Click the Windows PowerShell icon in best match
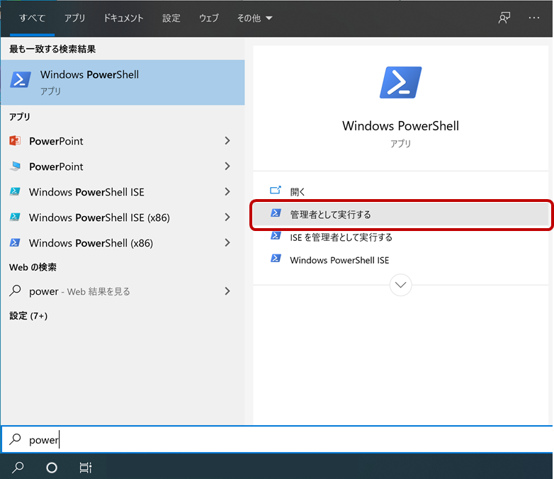Image resolution: width=554 pixels, height=479 pixels. point(20,79)
